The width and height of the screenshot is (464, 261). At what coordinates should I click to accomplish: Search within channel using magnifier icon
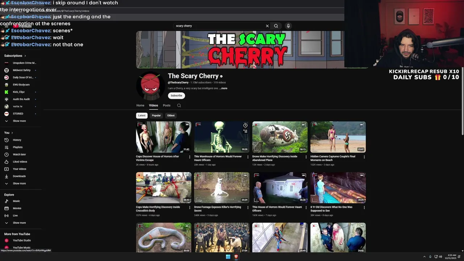click(179, 105)
